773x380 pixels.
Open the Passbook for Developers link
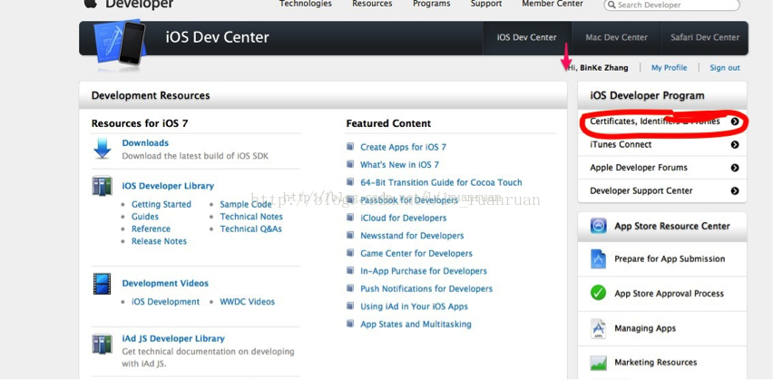(409, 200)
